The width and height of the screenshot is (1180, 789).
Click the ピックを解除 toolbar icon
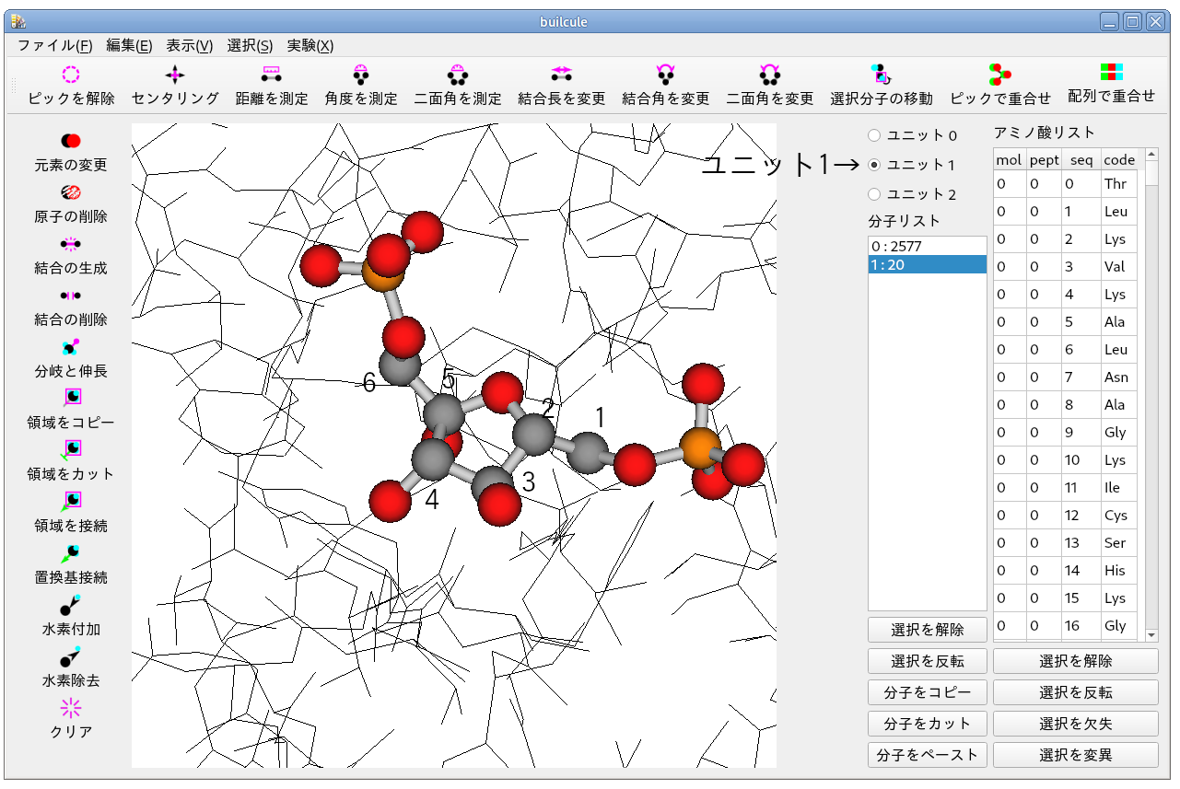point(71,75)
